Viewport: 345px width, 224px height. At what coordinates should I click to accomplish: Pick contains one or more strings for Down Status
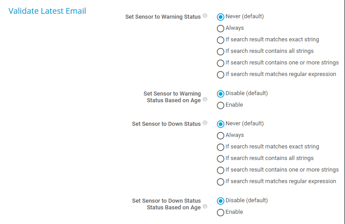tap(220, 170)
